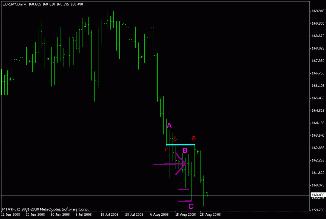
Task: Click the 11 Jun 2008 date label
Action: click(10, 214)
